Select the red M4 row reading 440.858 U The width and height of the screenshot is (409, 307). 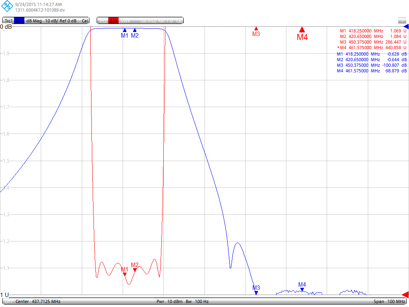(372, 48)
